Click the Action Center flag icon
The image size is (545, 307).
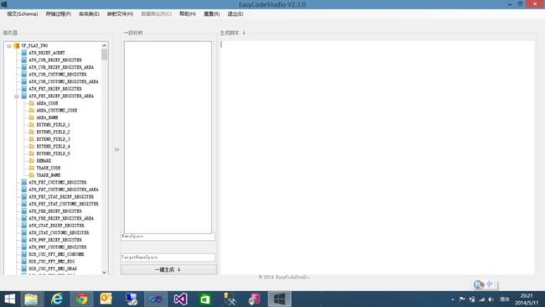tap(462, 299)
